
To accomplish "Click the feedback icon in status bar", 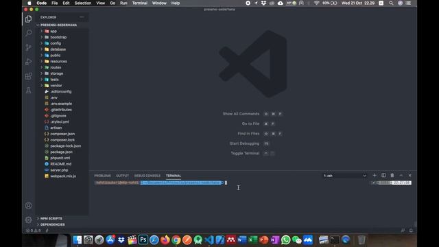I will tap(403, 231).
